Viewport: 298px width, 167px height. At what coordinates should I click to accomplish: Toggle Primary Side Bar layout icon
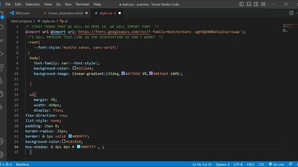241,4
